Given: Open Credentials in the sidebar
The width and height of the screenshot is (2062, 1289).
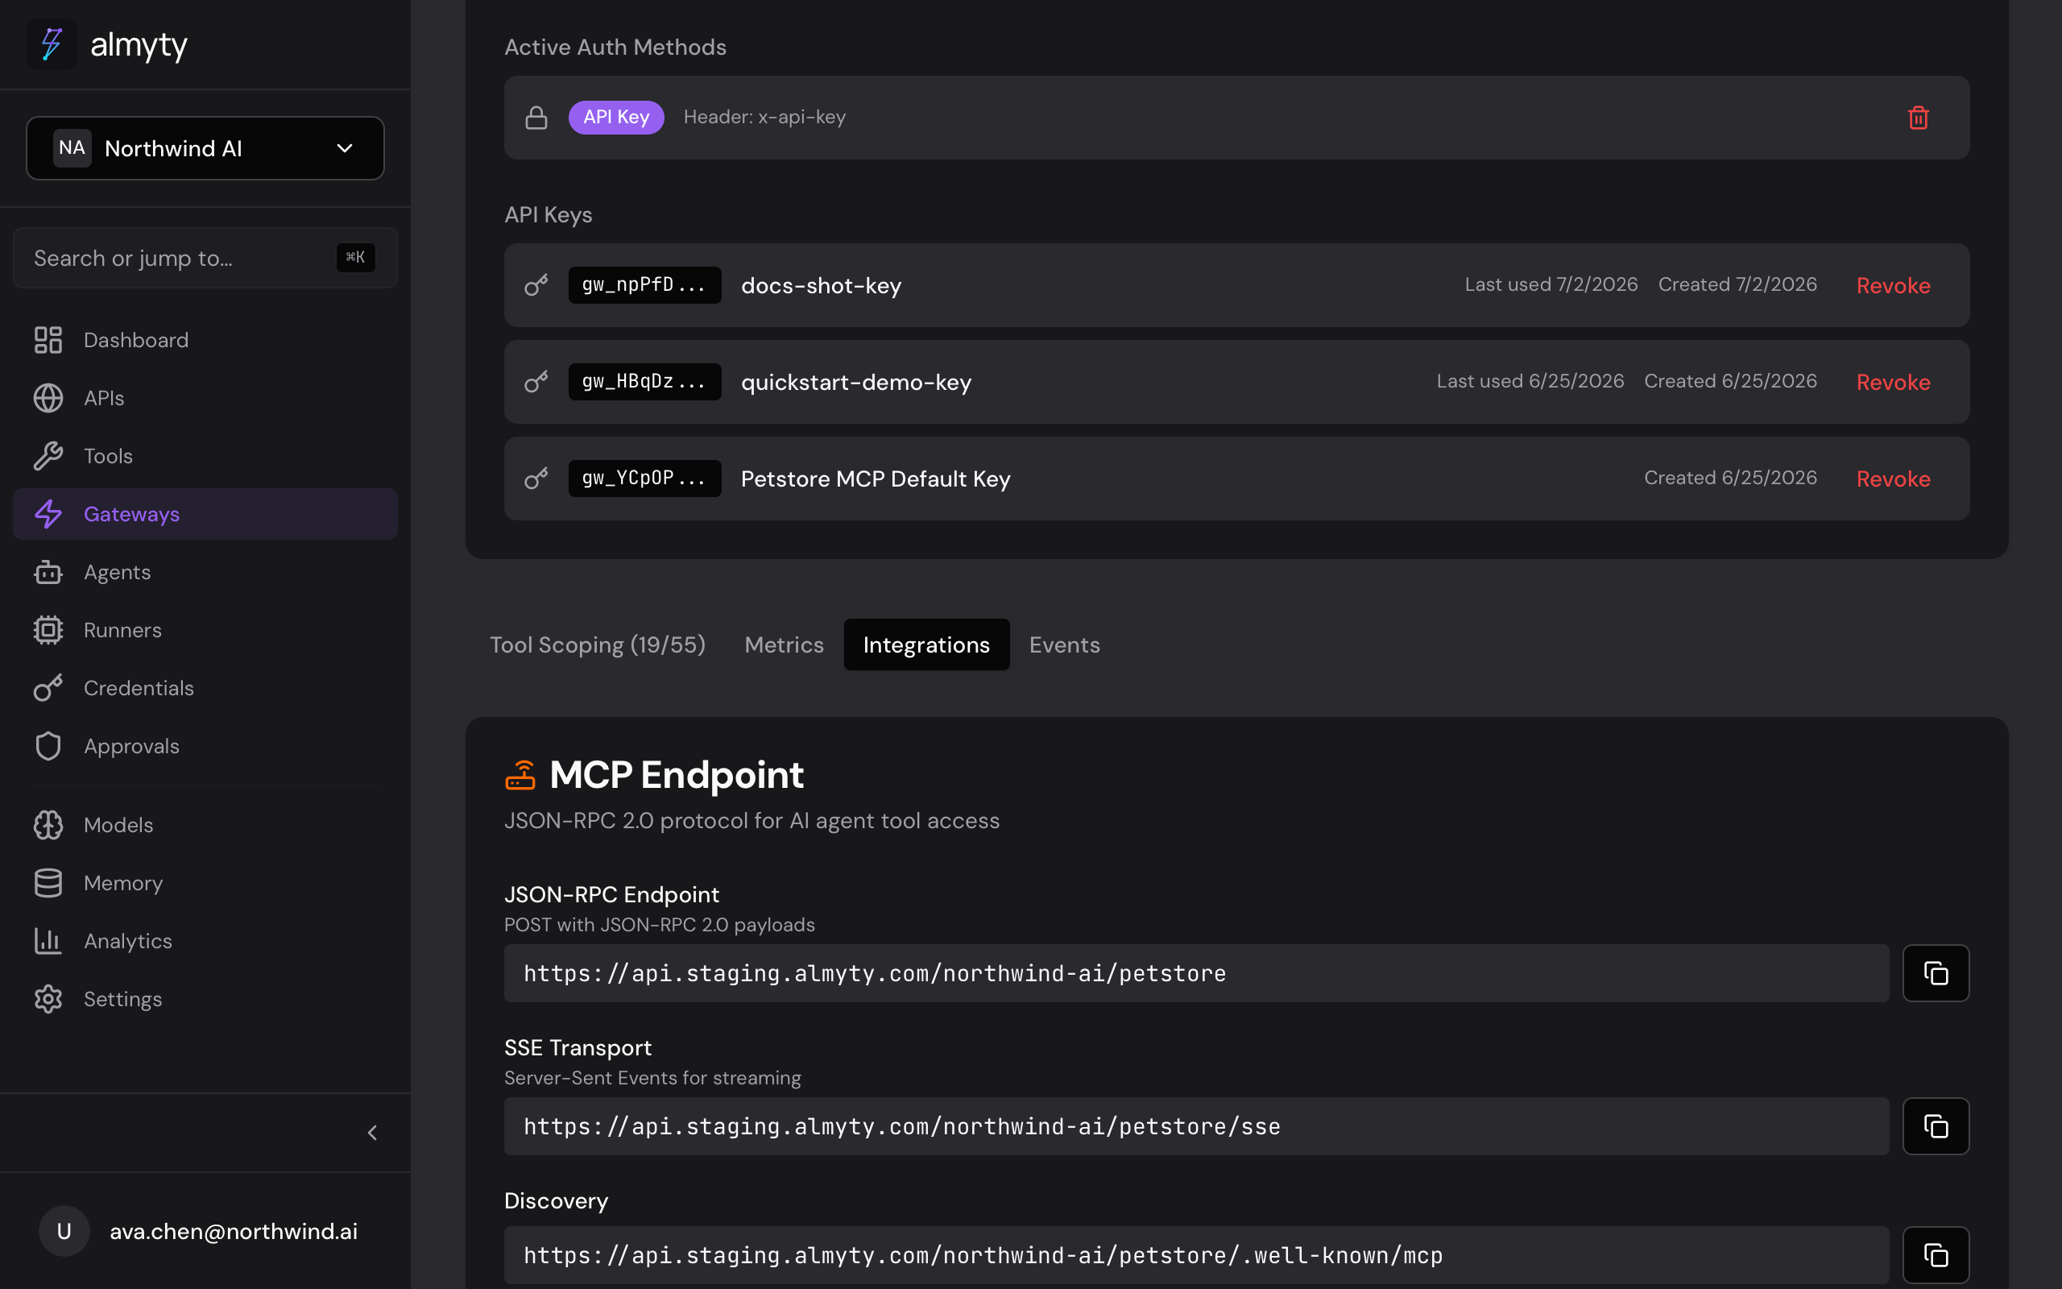Looking at the screenshot, I should tap(205, 688).
